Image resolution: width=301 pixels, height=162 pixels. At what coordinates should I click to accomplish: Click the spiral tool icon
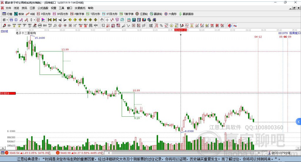click(30, 26)
